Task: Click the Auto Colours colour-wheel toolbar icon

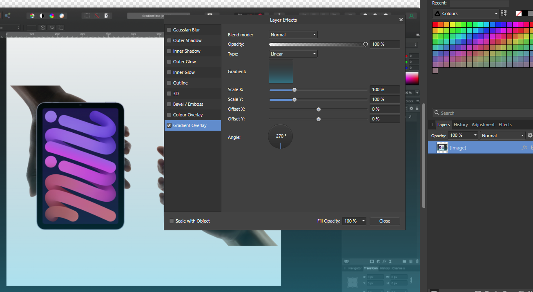Action: 52,16
